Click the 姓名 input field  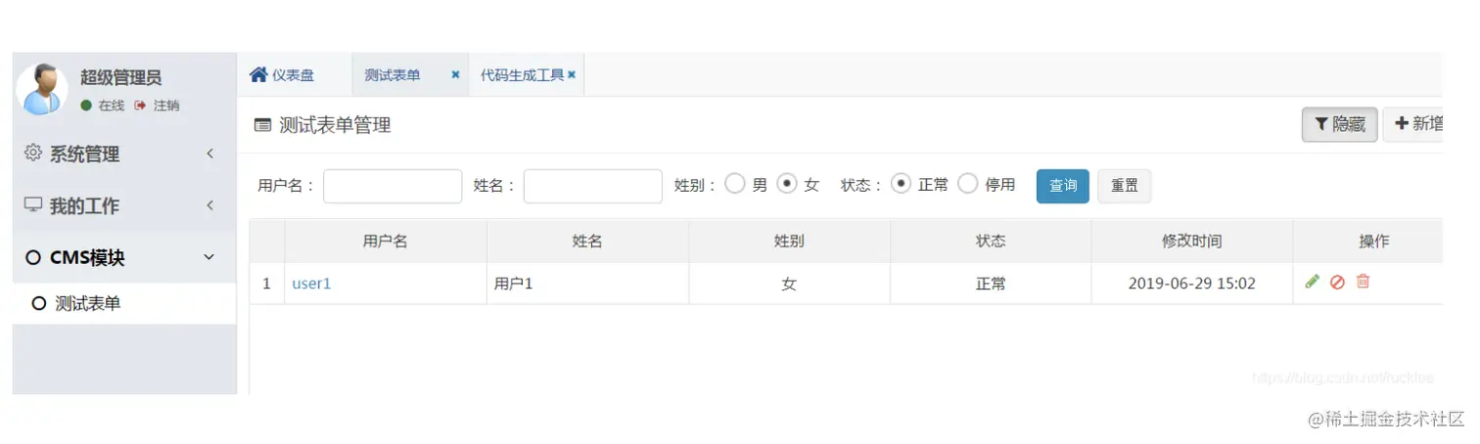point(593,186)
